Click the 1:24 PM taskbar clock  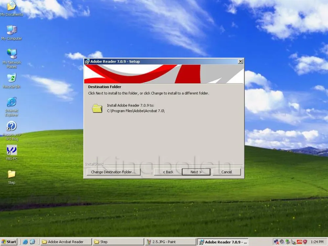tap(317, 242)
